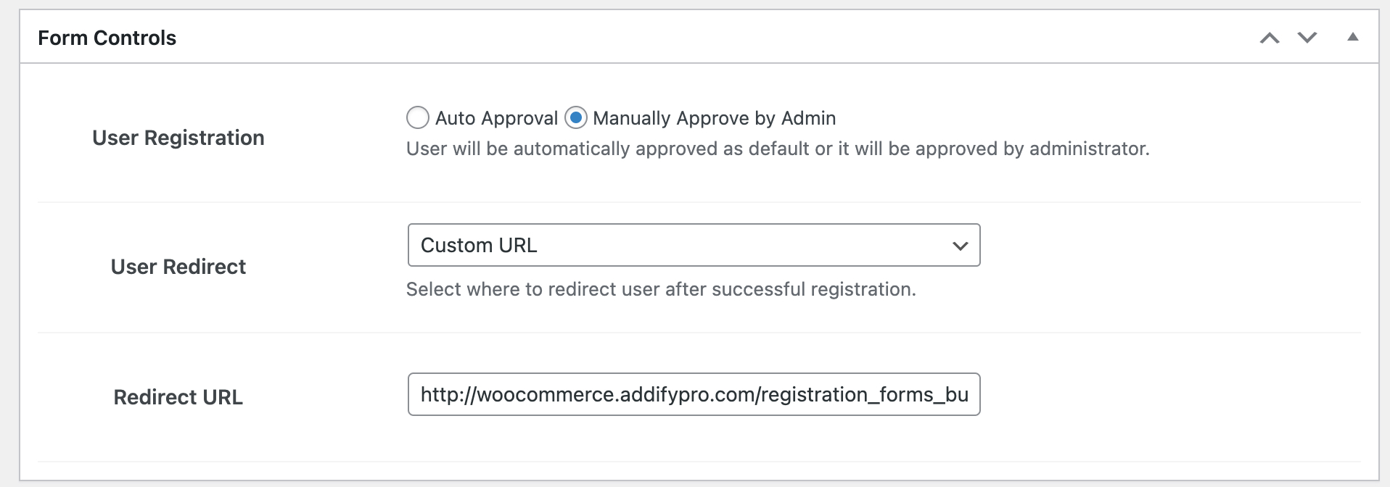Move Form Controls panel up
This screenshot has width=1390, height=487.
pos(1270,38)
